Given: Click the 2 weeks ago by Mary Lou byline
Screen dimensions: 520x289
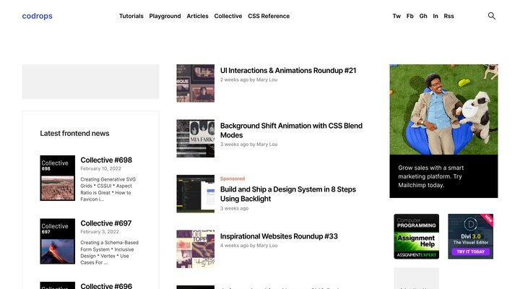Looking at the screenshot, I should (x=248, y=79).
